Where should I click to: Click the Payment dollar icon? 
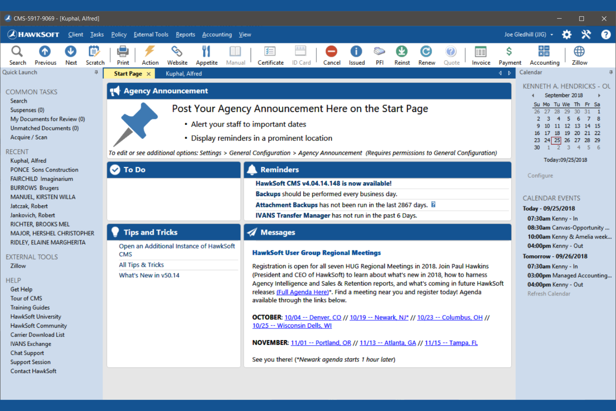509,55
